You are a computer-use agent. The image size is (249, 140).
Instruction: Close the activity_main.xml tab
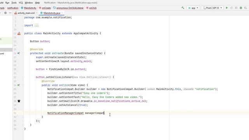coord(37,13)
